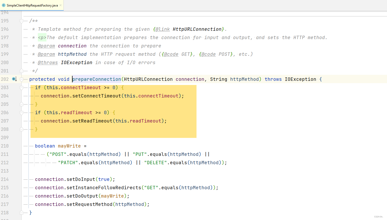This screenshot has width=387, height=220.
Task: Click the 'protected' keyword on line 202
Action: tap(42, 79)
